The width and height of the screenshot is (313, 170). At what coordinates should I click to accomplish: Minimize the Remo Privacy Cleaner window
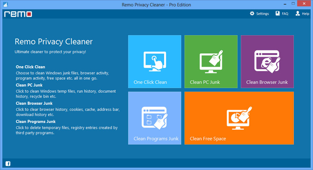(285, 4)
